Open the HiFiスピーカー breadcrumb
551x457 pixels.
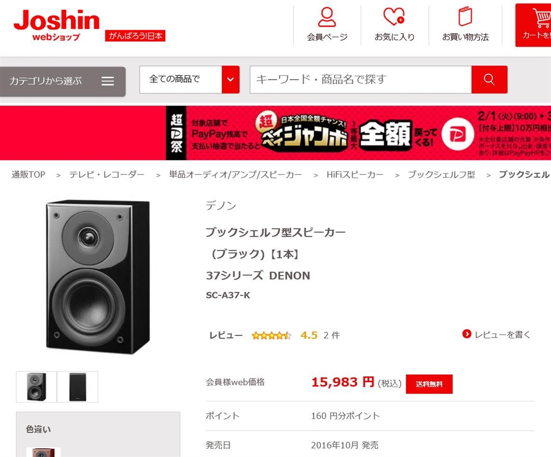(355, 174)
